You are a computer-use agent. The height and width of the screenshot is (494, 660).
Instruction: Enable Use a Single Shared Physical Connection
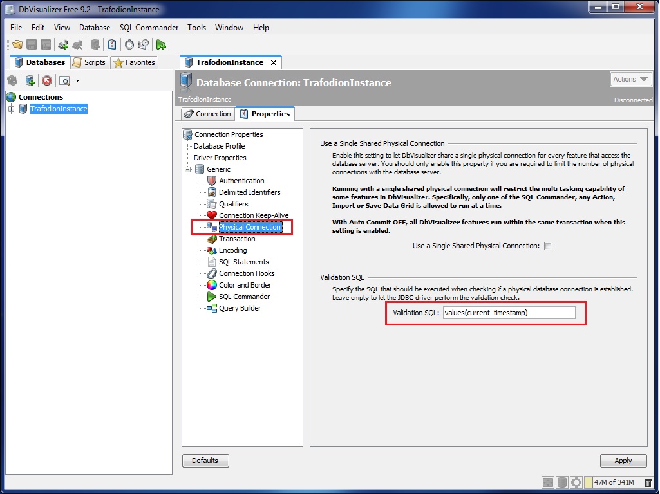click(x=548, y=246)
